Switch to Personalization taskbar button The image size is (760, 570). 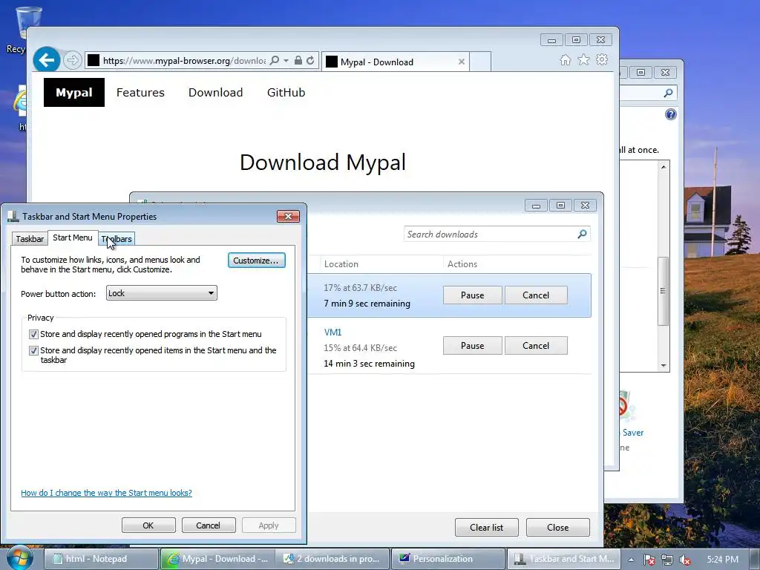click(448, 559)
